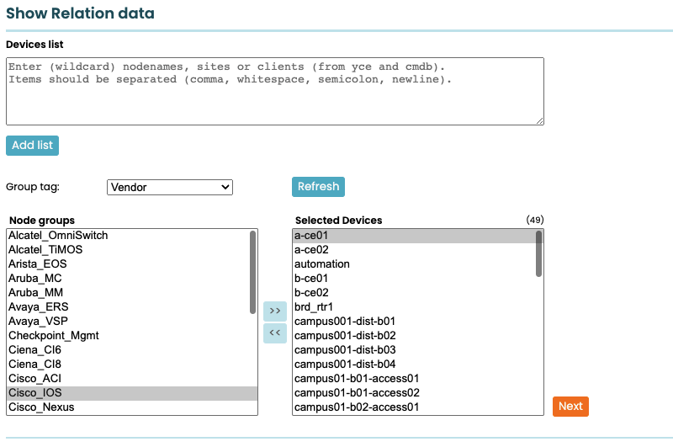Click inside the Devices list text area

coord(274,91)
